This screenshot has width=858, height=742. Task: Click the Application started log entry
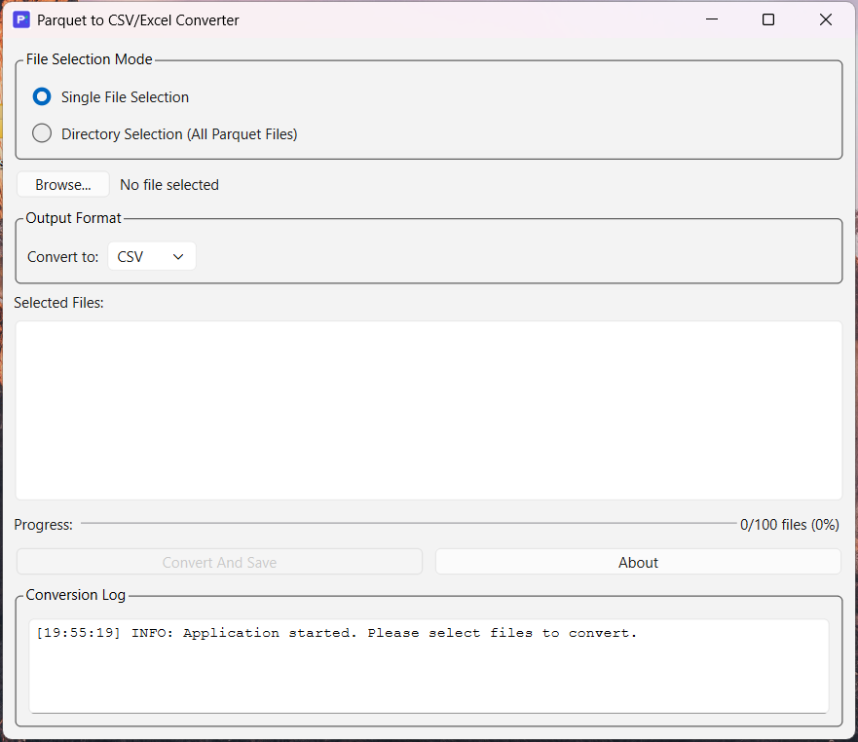(336, 633)
